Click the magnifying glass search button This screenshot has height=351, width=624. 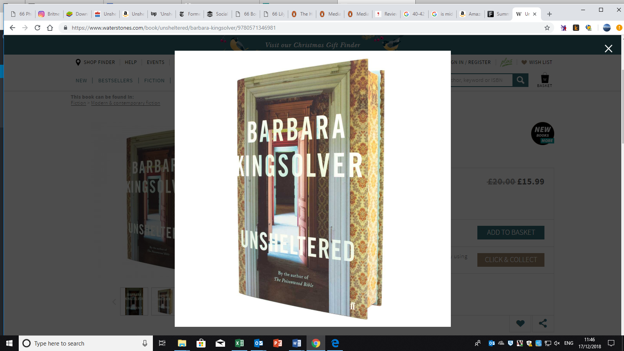[x=521, y=80]
